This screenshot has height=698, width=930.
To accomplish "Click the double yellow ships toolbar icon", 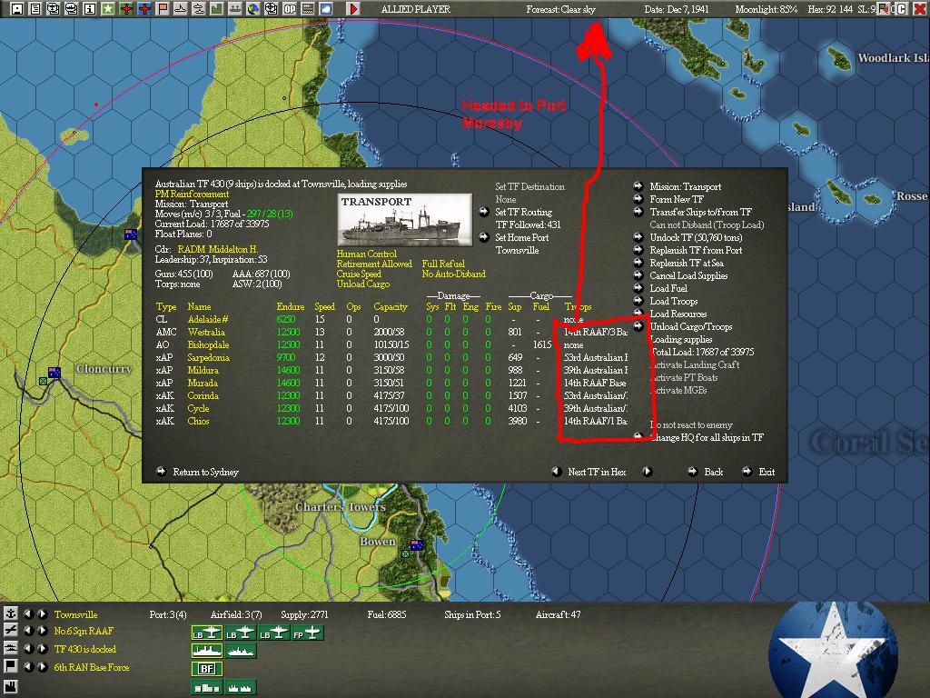I will [199, 9].
